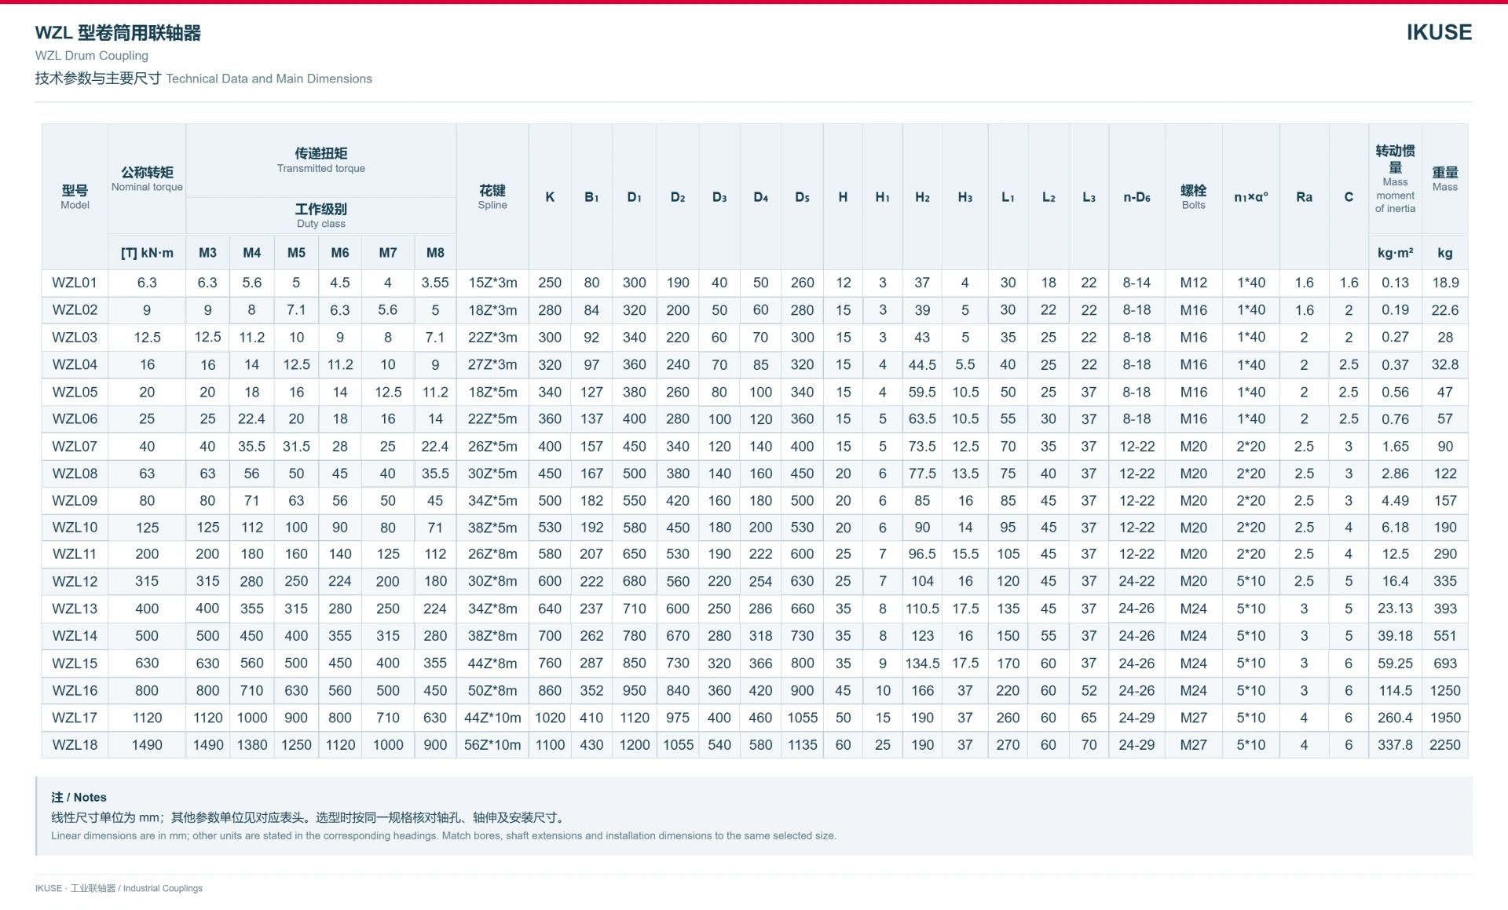The image size is (1508, 910).
Task: Click the bolt value M12
Action: (1193, 283)
